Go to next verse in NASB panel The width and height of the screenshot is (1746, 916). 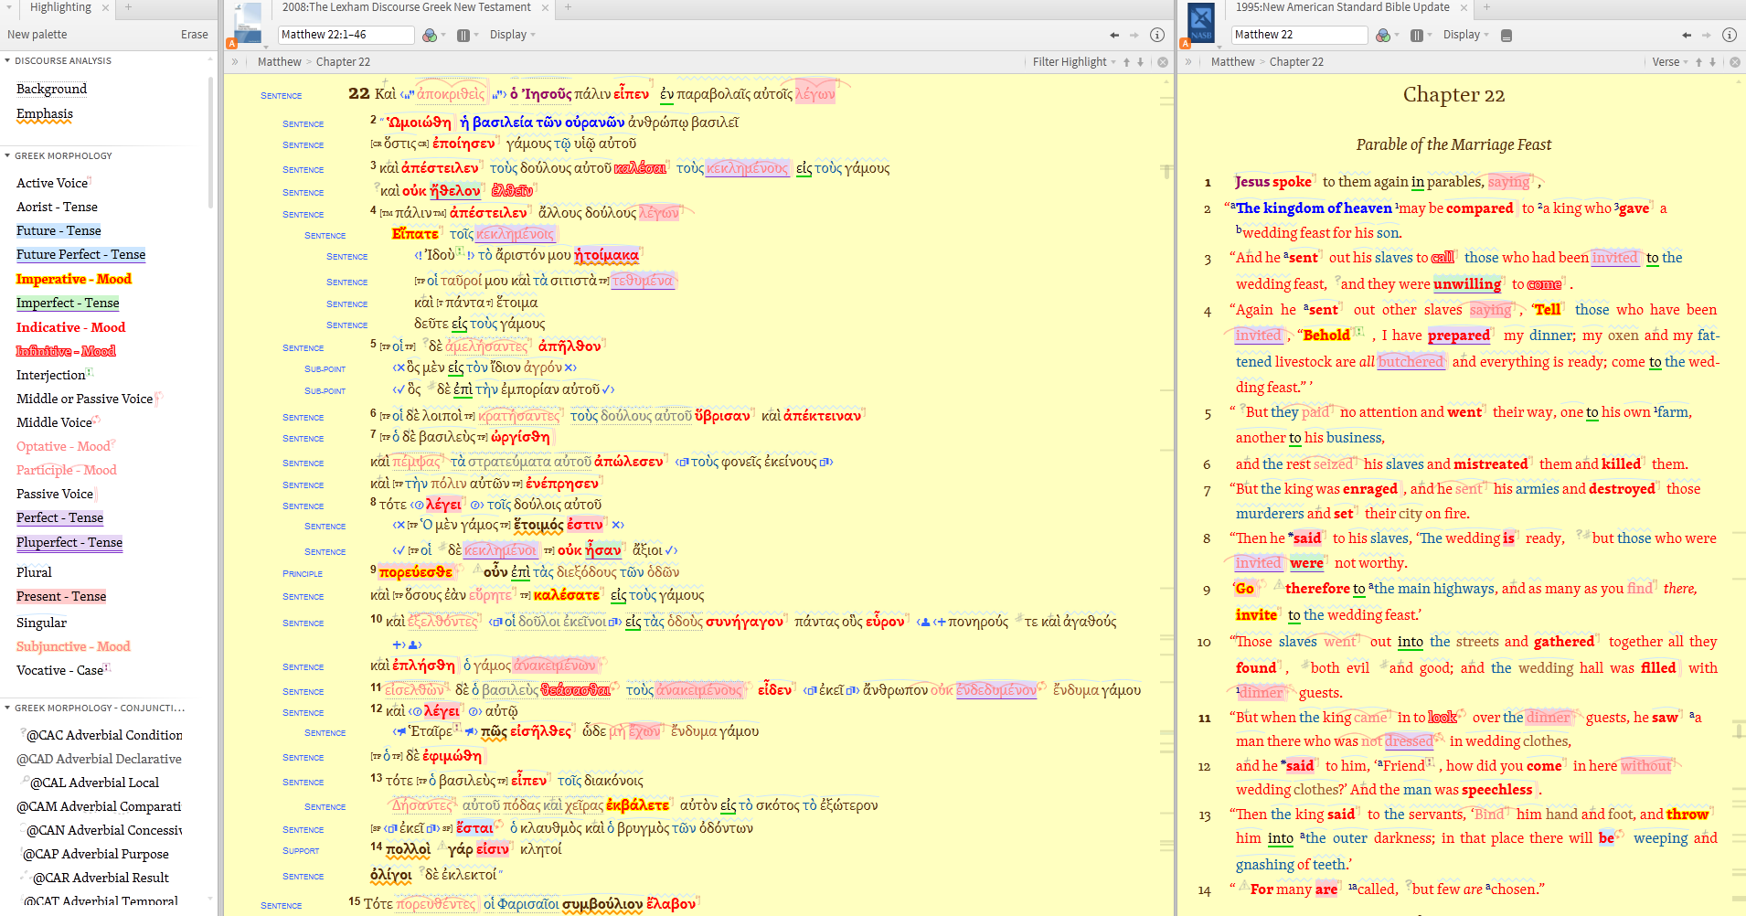[1712, 62]
